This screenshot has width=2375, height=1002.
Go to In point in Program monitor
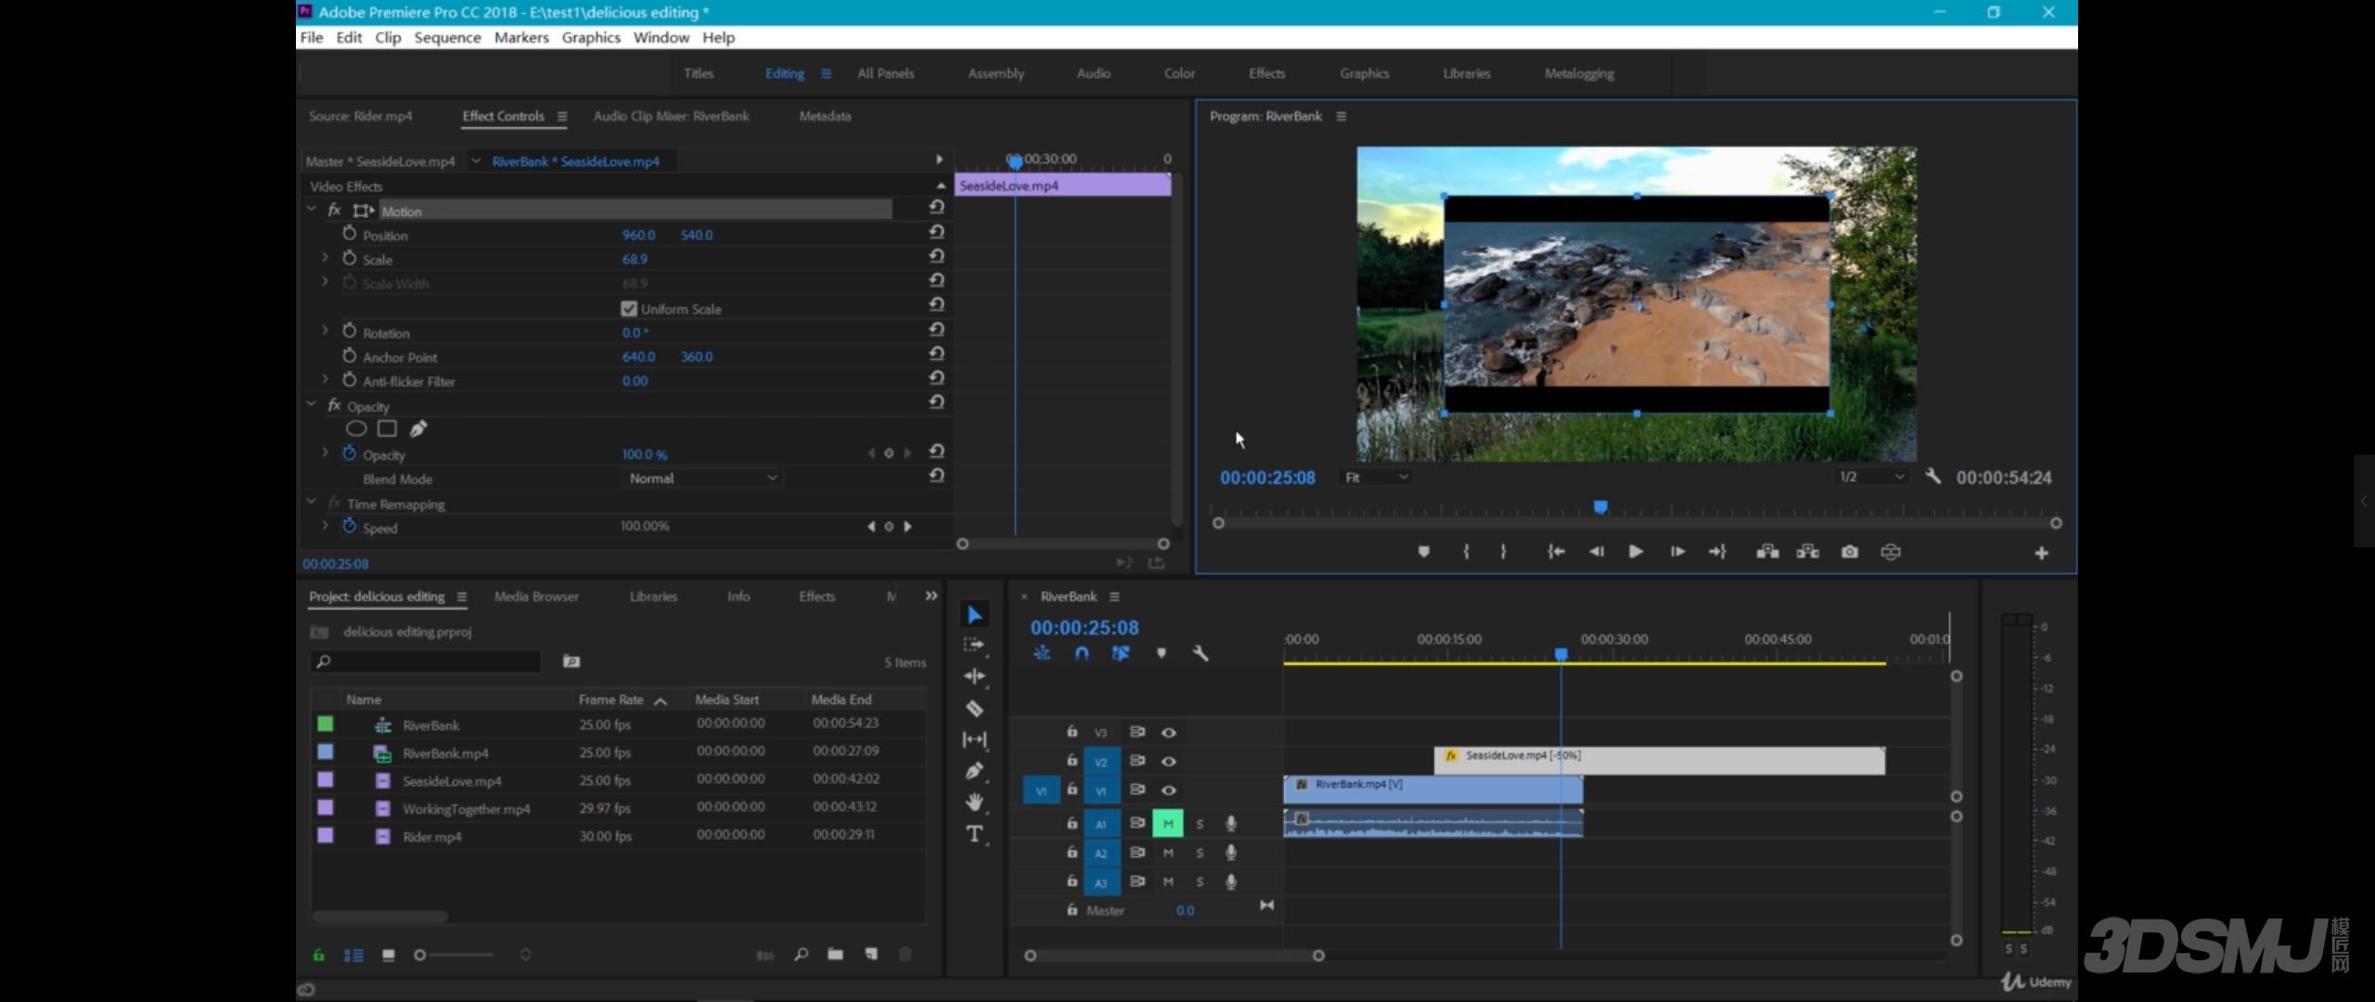(1556, 552)
